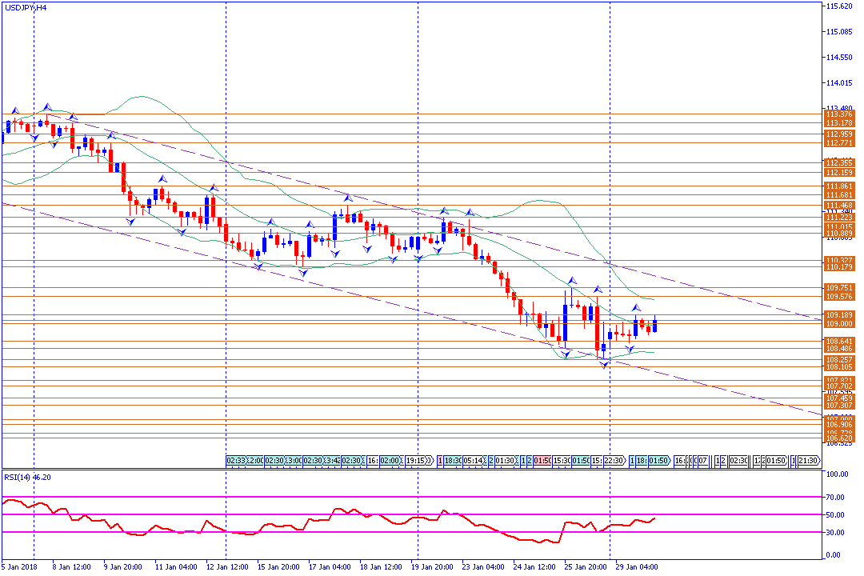Select the 111.468 price level label

[x=839, y=205]
